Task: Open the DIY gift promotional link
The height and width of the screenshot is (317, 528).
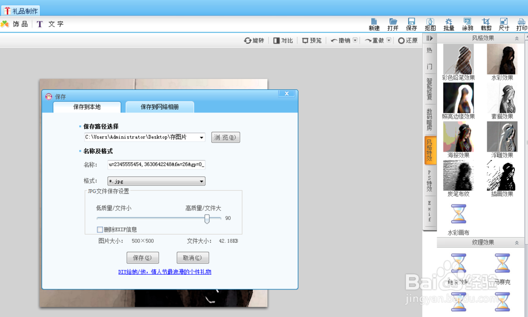Action: coord(165,272)
